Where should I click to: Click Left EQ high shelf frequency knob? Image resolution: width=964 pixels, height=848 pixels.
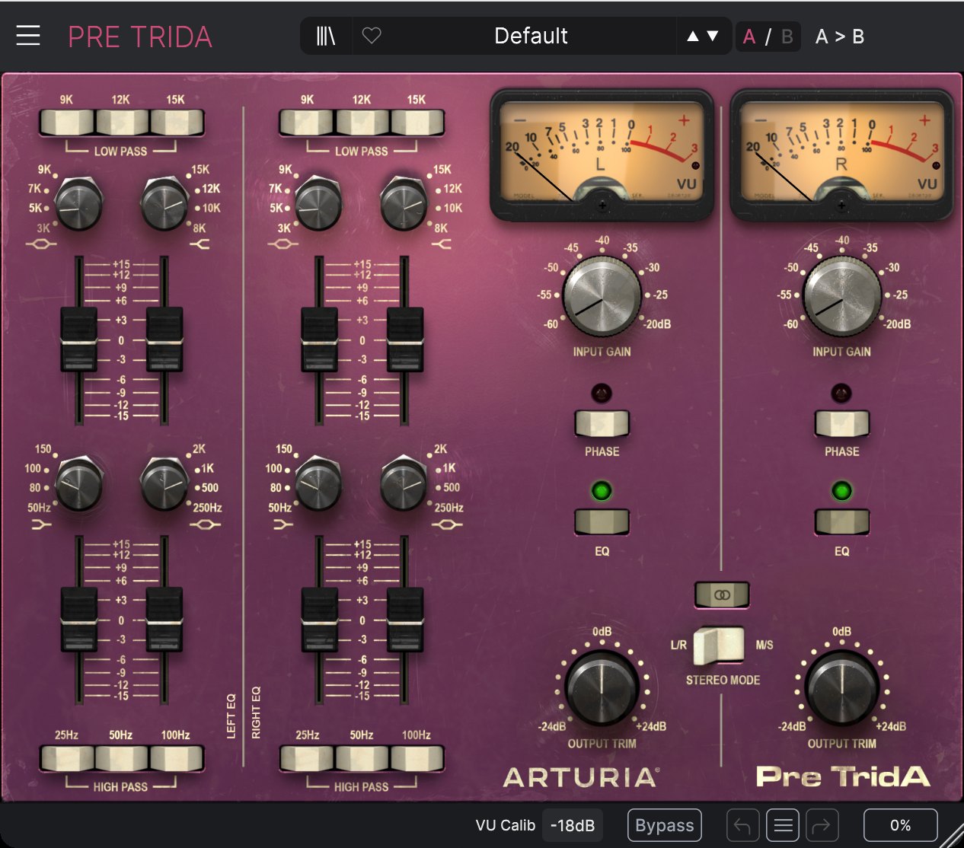164,204
